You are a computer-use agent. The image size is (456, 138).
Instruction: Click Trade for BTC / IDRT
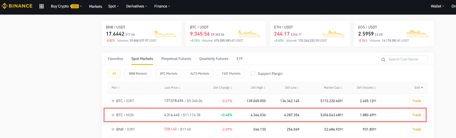tap(417, 101)
